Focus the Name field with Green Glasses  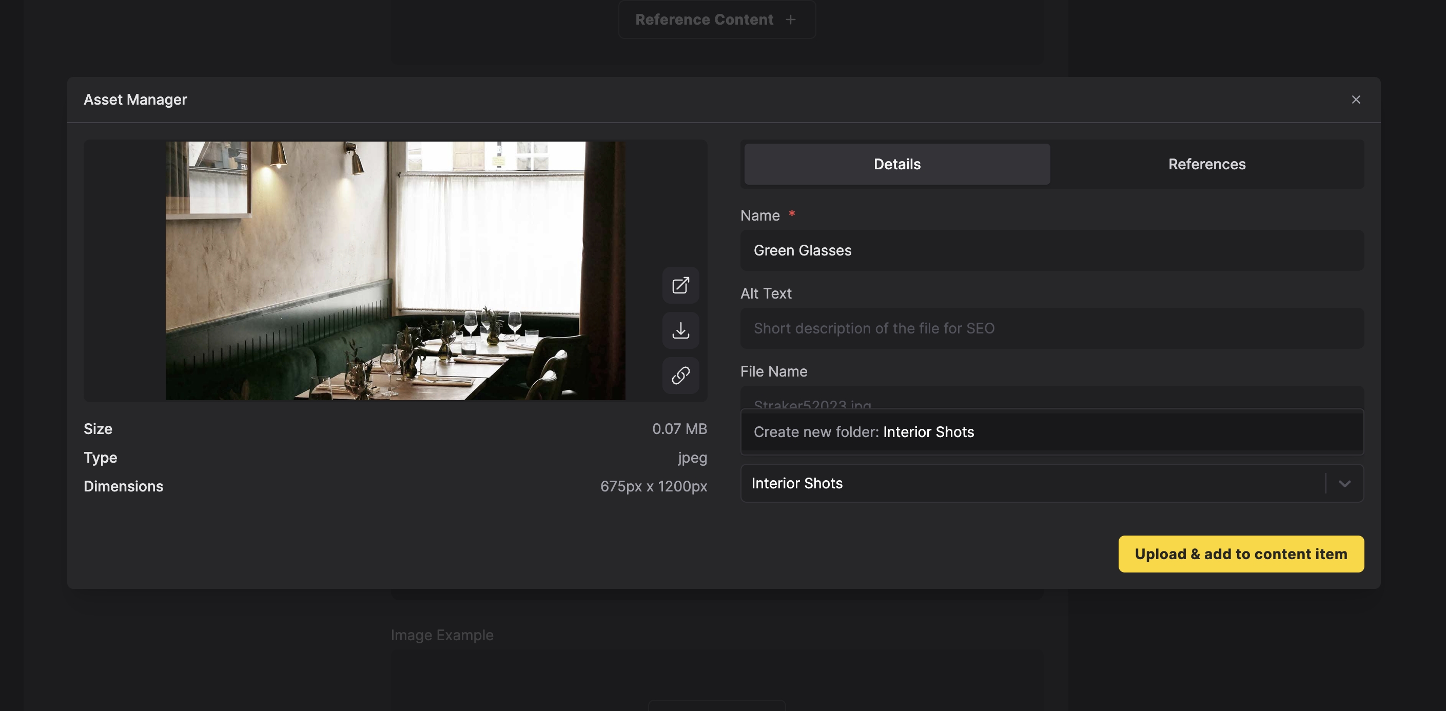(x=1051, y=251)
